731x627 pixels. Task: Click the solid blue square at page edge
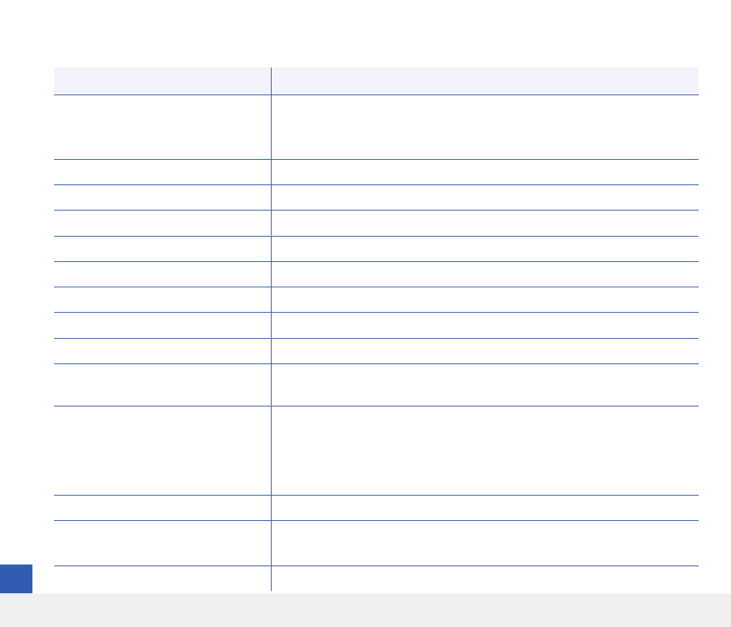click(x=16, y=579)
